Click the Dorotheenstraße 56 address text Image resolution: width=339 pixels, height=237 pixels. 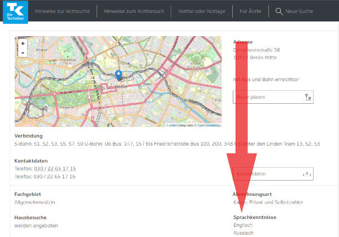coord(257,50)
